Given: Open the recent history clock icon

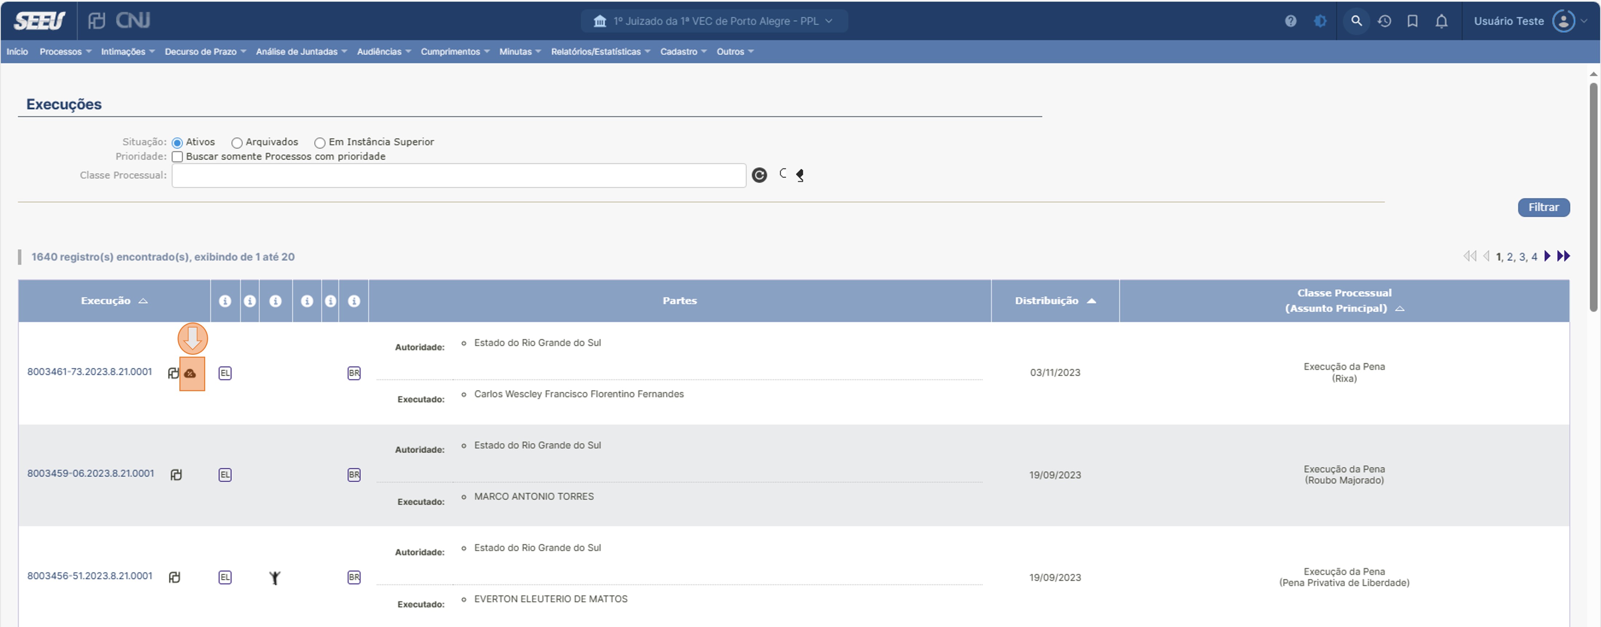Looking at the screenshot, I should pos(1384,21).
